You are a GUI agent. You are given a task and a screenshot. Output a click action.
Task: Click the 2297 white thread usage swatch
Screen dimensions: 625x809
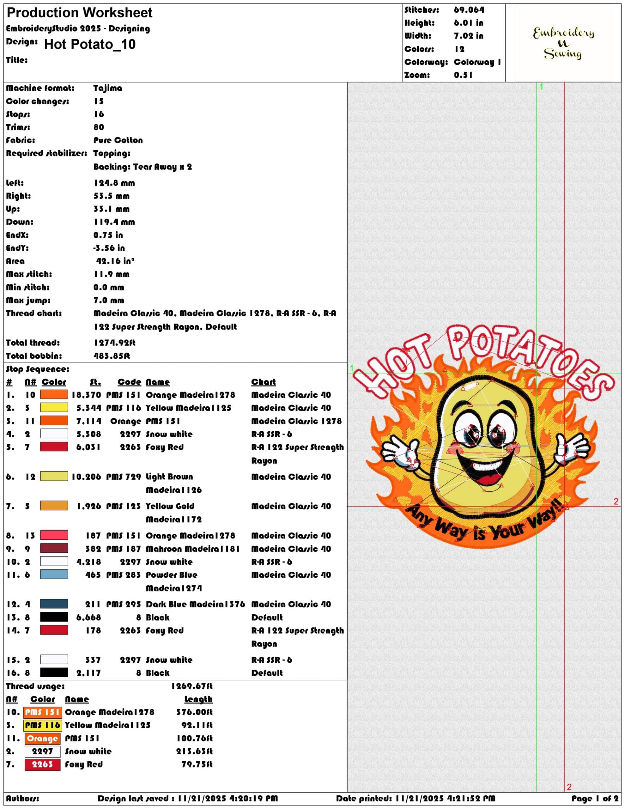(43, 751)
